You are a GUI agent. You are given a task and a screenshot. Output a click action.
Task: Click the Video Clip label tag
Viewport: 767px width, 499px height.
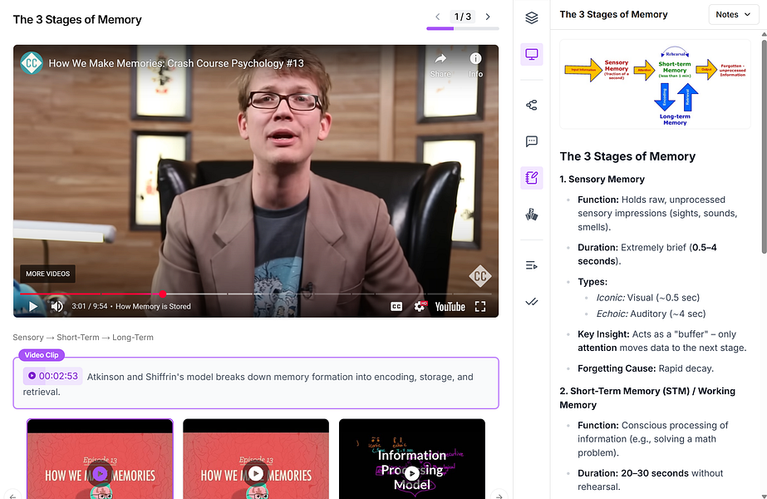(x=42, y=355)
